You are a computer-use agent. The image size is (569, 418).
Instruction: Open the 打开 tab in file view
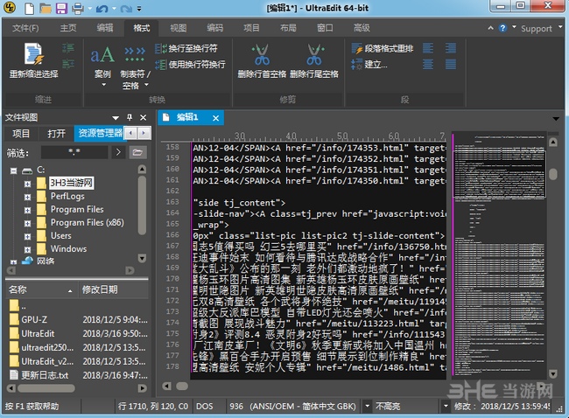pyautogui.click(x=57, y=134)
